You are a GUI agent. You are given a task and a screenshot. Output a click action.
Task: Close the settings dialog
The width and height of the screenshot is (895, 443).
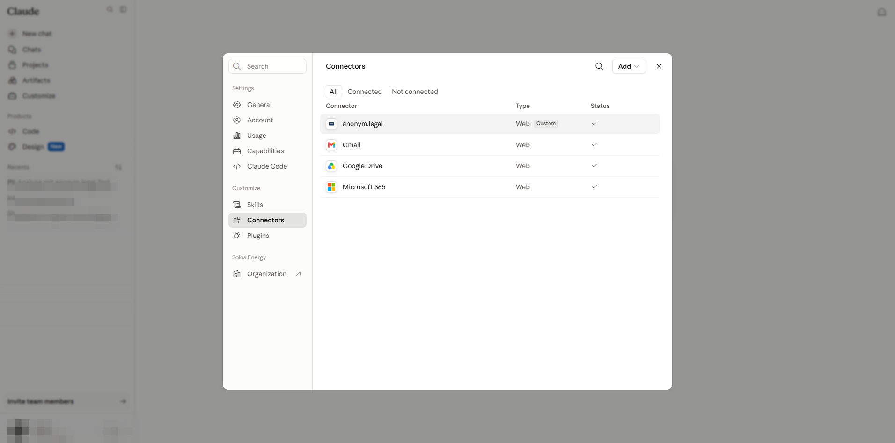659,66
